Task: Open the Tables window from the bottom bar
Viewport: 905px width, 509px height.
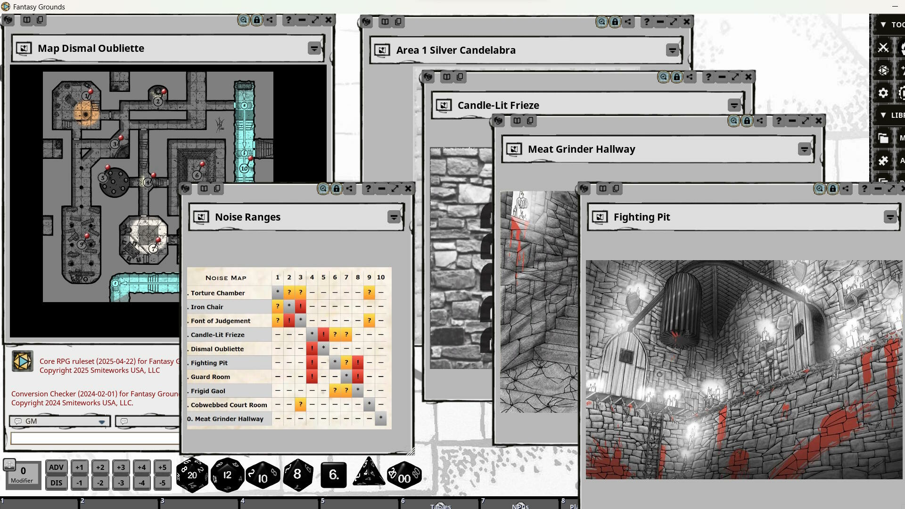Action: [x=441, y=504]
